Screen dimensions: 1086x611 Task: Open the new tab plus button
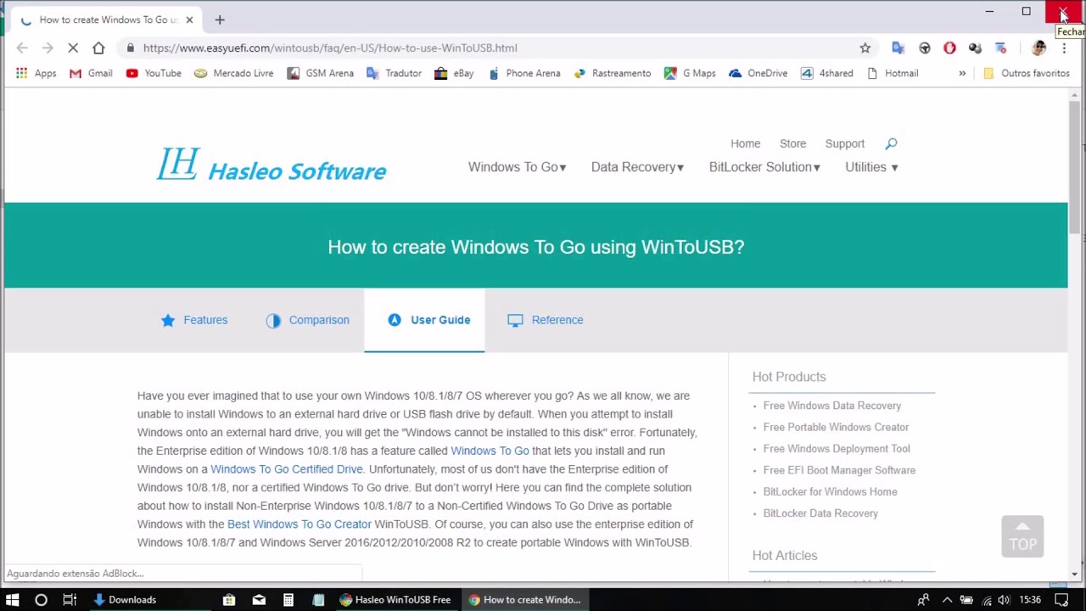click(220, 20)
